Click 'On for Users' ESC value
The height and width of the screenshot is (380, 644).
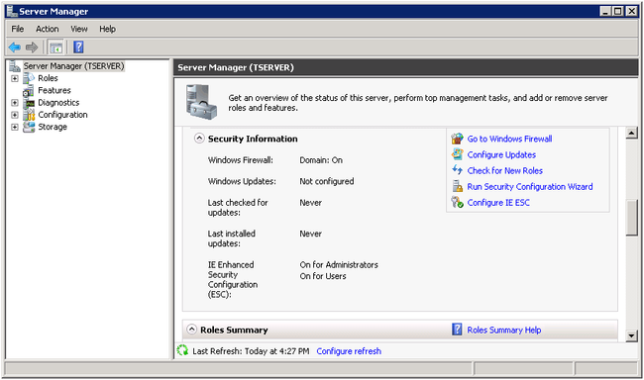[323, 276]
